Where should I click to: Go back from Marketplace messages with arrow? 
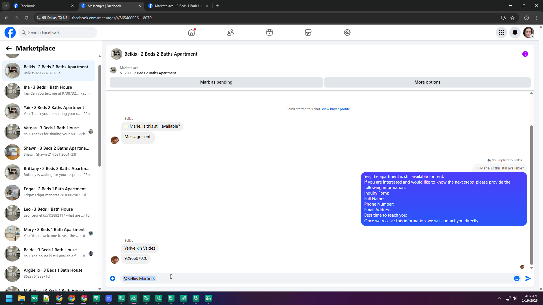pos(9,48)
